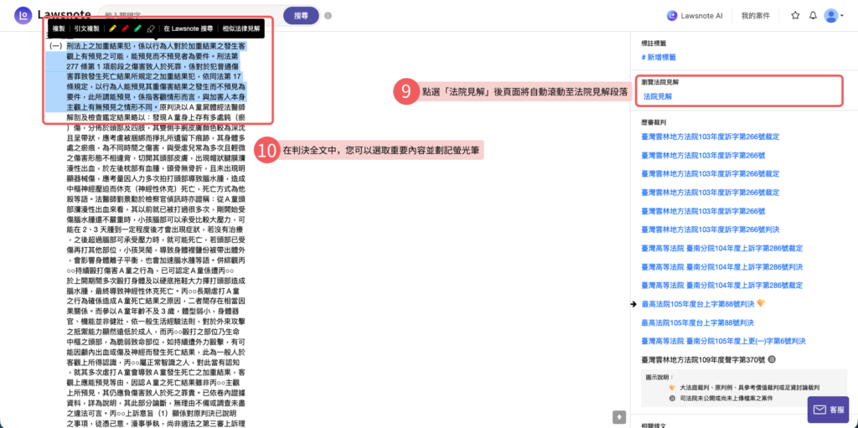Image resolution: width=858 pixels, height=428 pixels.
Task: Click the star favorites icon
Action: [796, 16]
